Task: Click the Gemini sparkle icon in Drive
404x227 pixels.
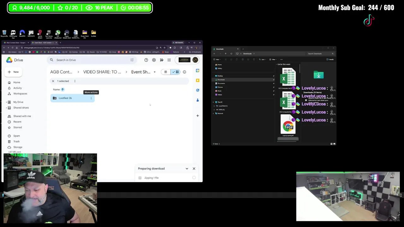Action: pyautogui.click(x=162, y=60)
